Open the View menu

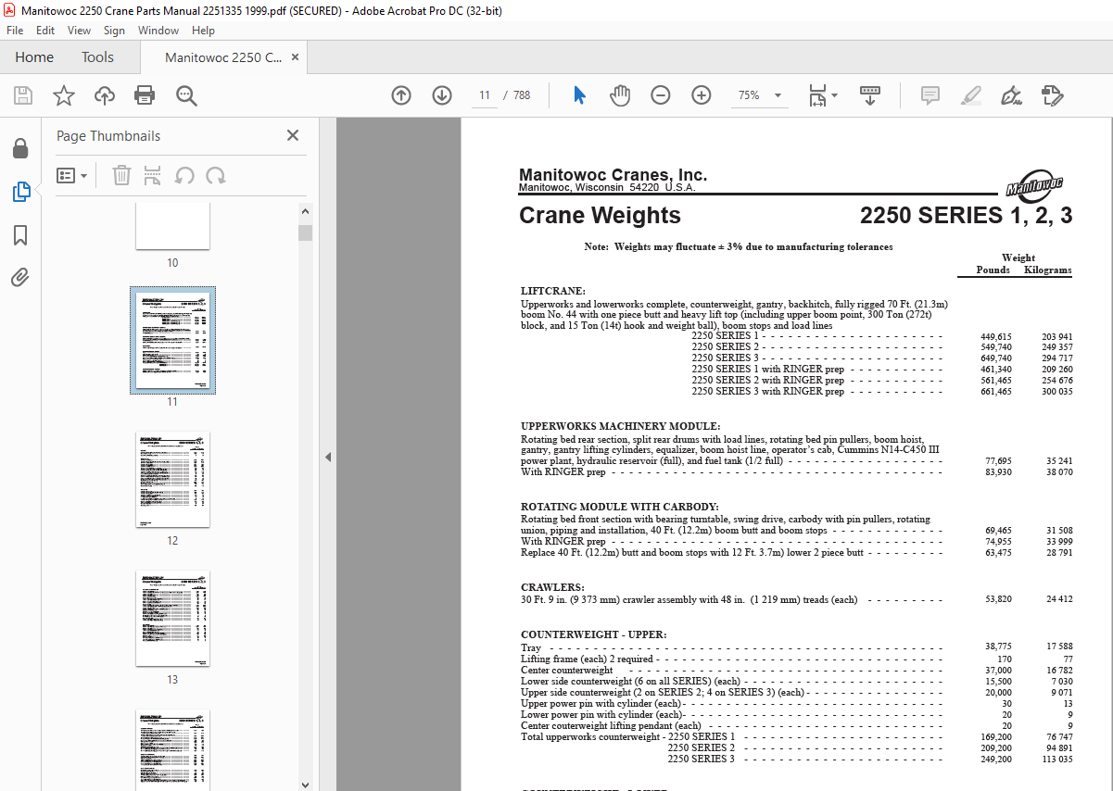[x=80, y=31]
